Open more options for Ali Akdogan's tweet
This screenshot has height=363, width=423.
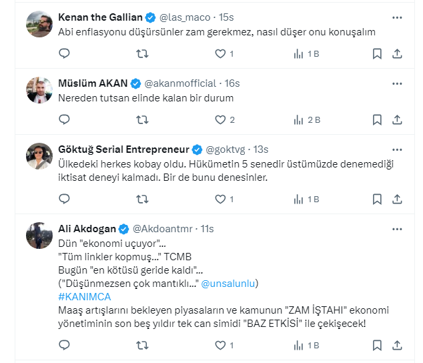(397, 229)
